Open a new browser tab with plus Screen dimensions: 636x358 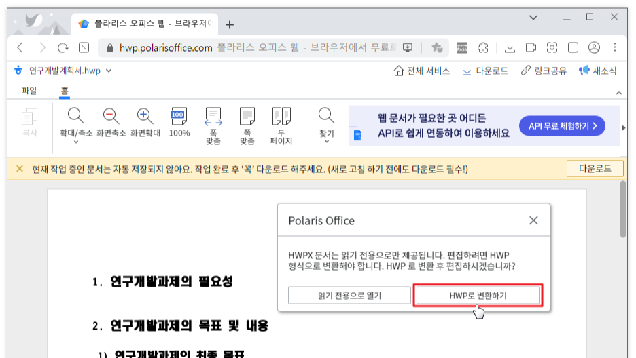point(229,24)
